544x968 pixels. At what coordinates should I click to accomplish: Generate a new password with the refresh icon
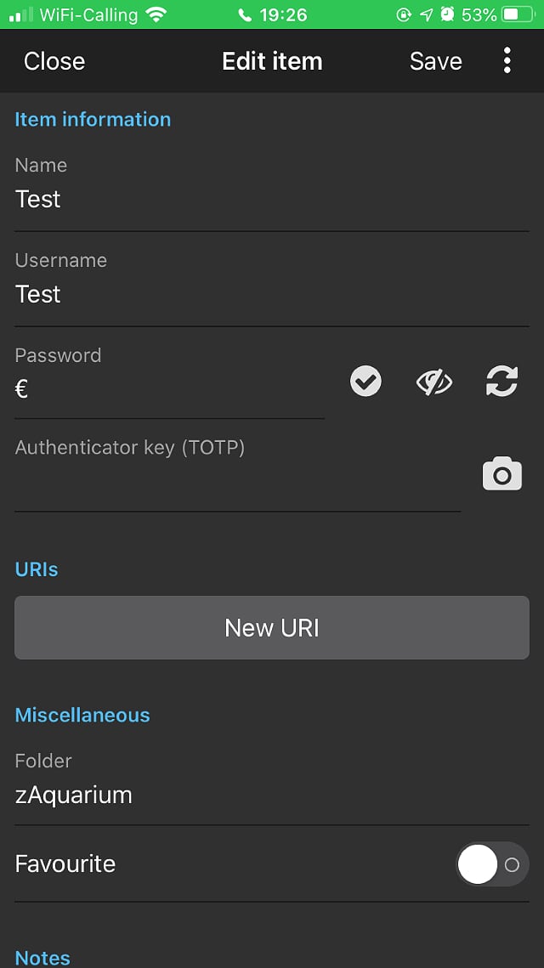[x=501, y=382]
